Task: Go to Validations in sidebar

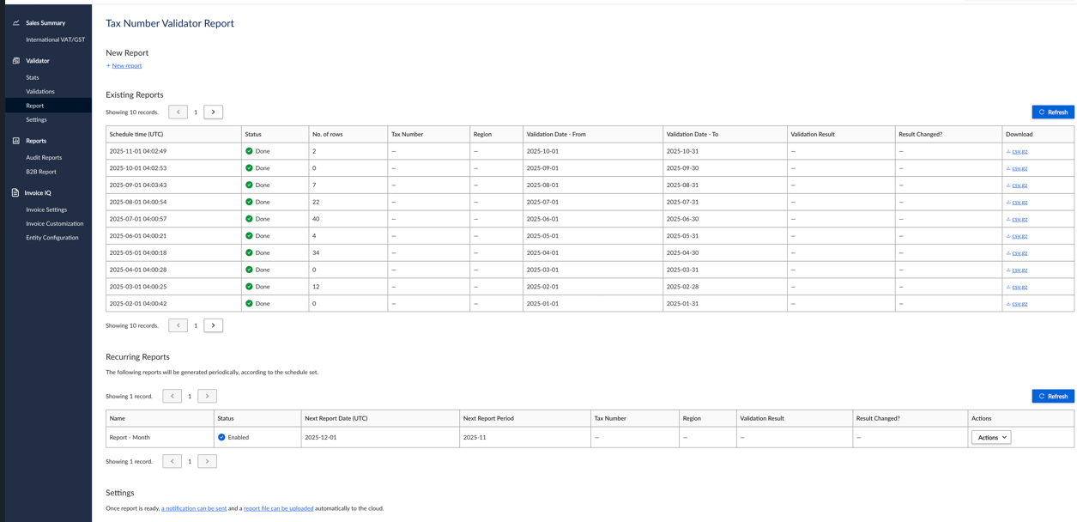Action: tap(40, 91)
